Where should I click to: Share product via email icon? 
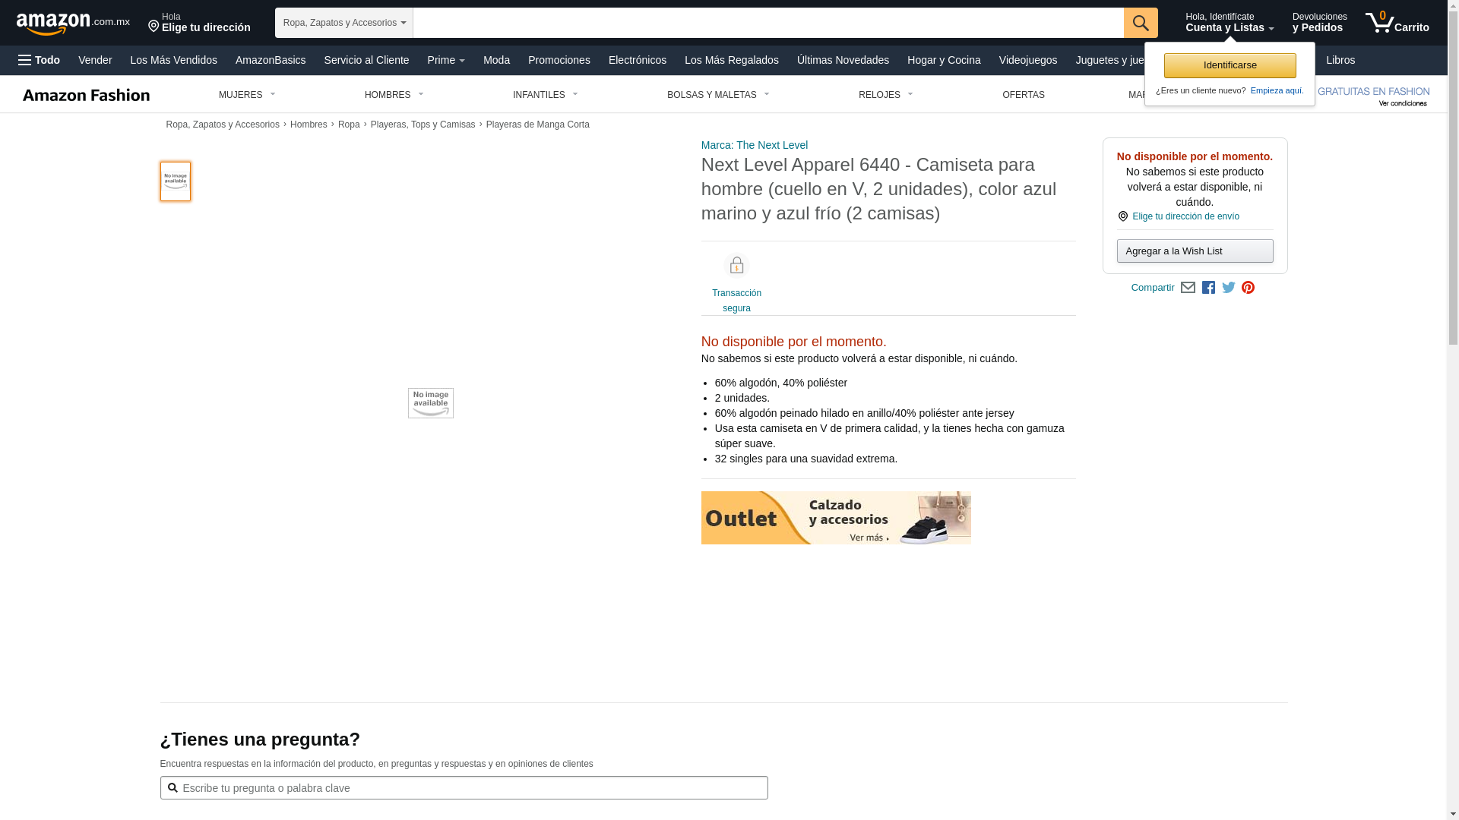tap(1188, 288)
